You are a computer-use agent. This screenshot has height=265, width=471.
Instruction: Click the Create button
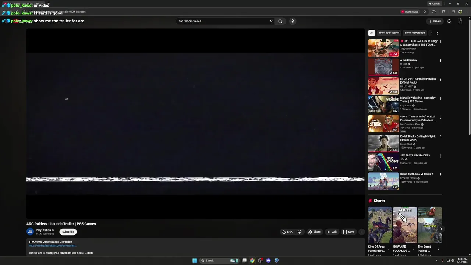coord(435,21)
